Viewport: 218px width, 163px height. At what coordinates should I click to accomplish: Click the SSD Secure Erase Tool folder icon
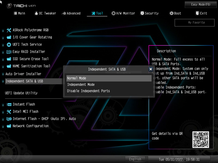click(9, 59)
